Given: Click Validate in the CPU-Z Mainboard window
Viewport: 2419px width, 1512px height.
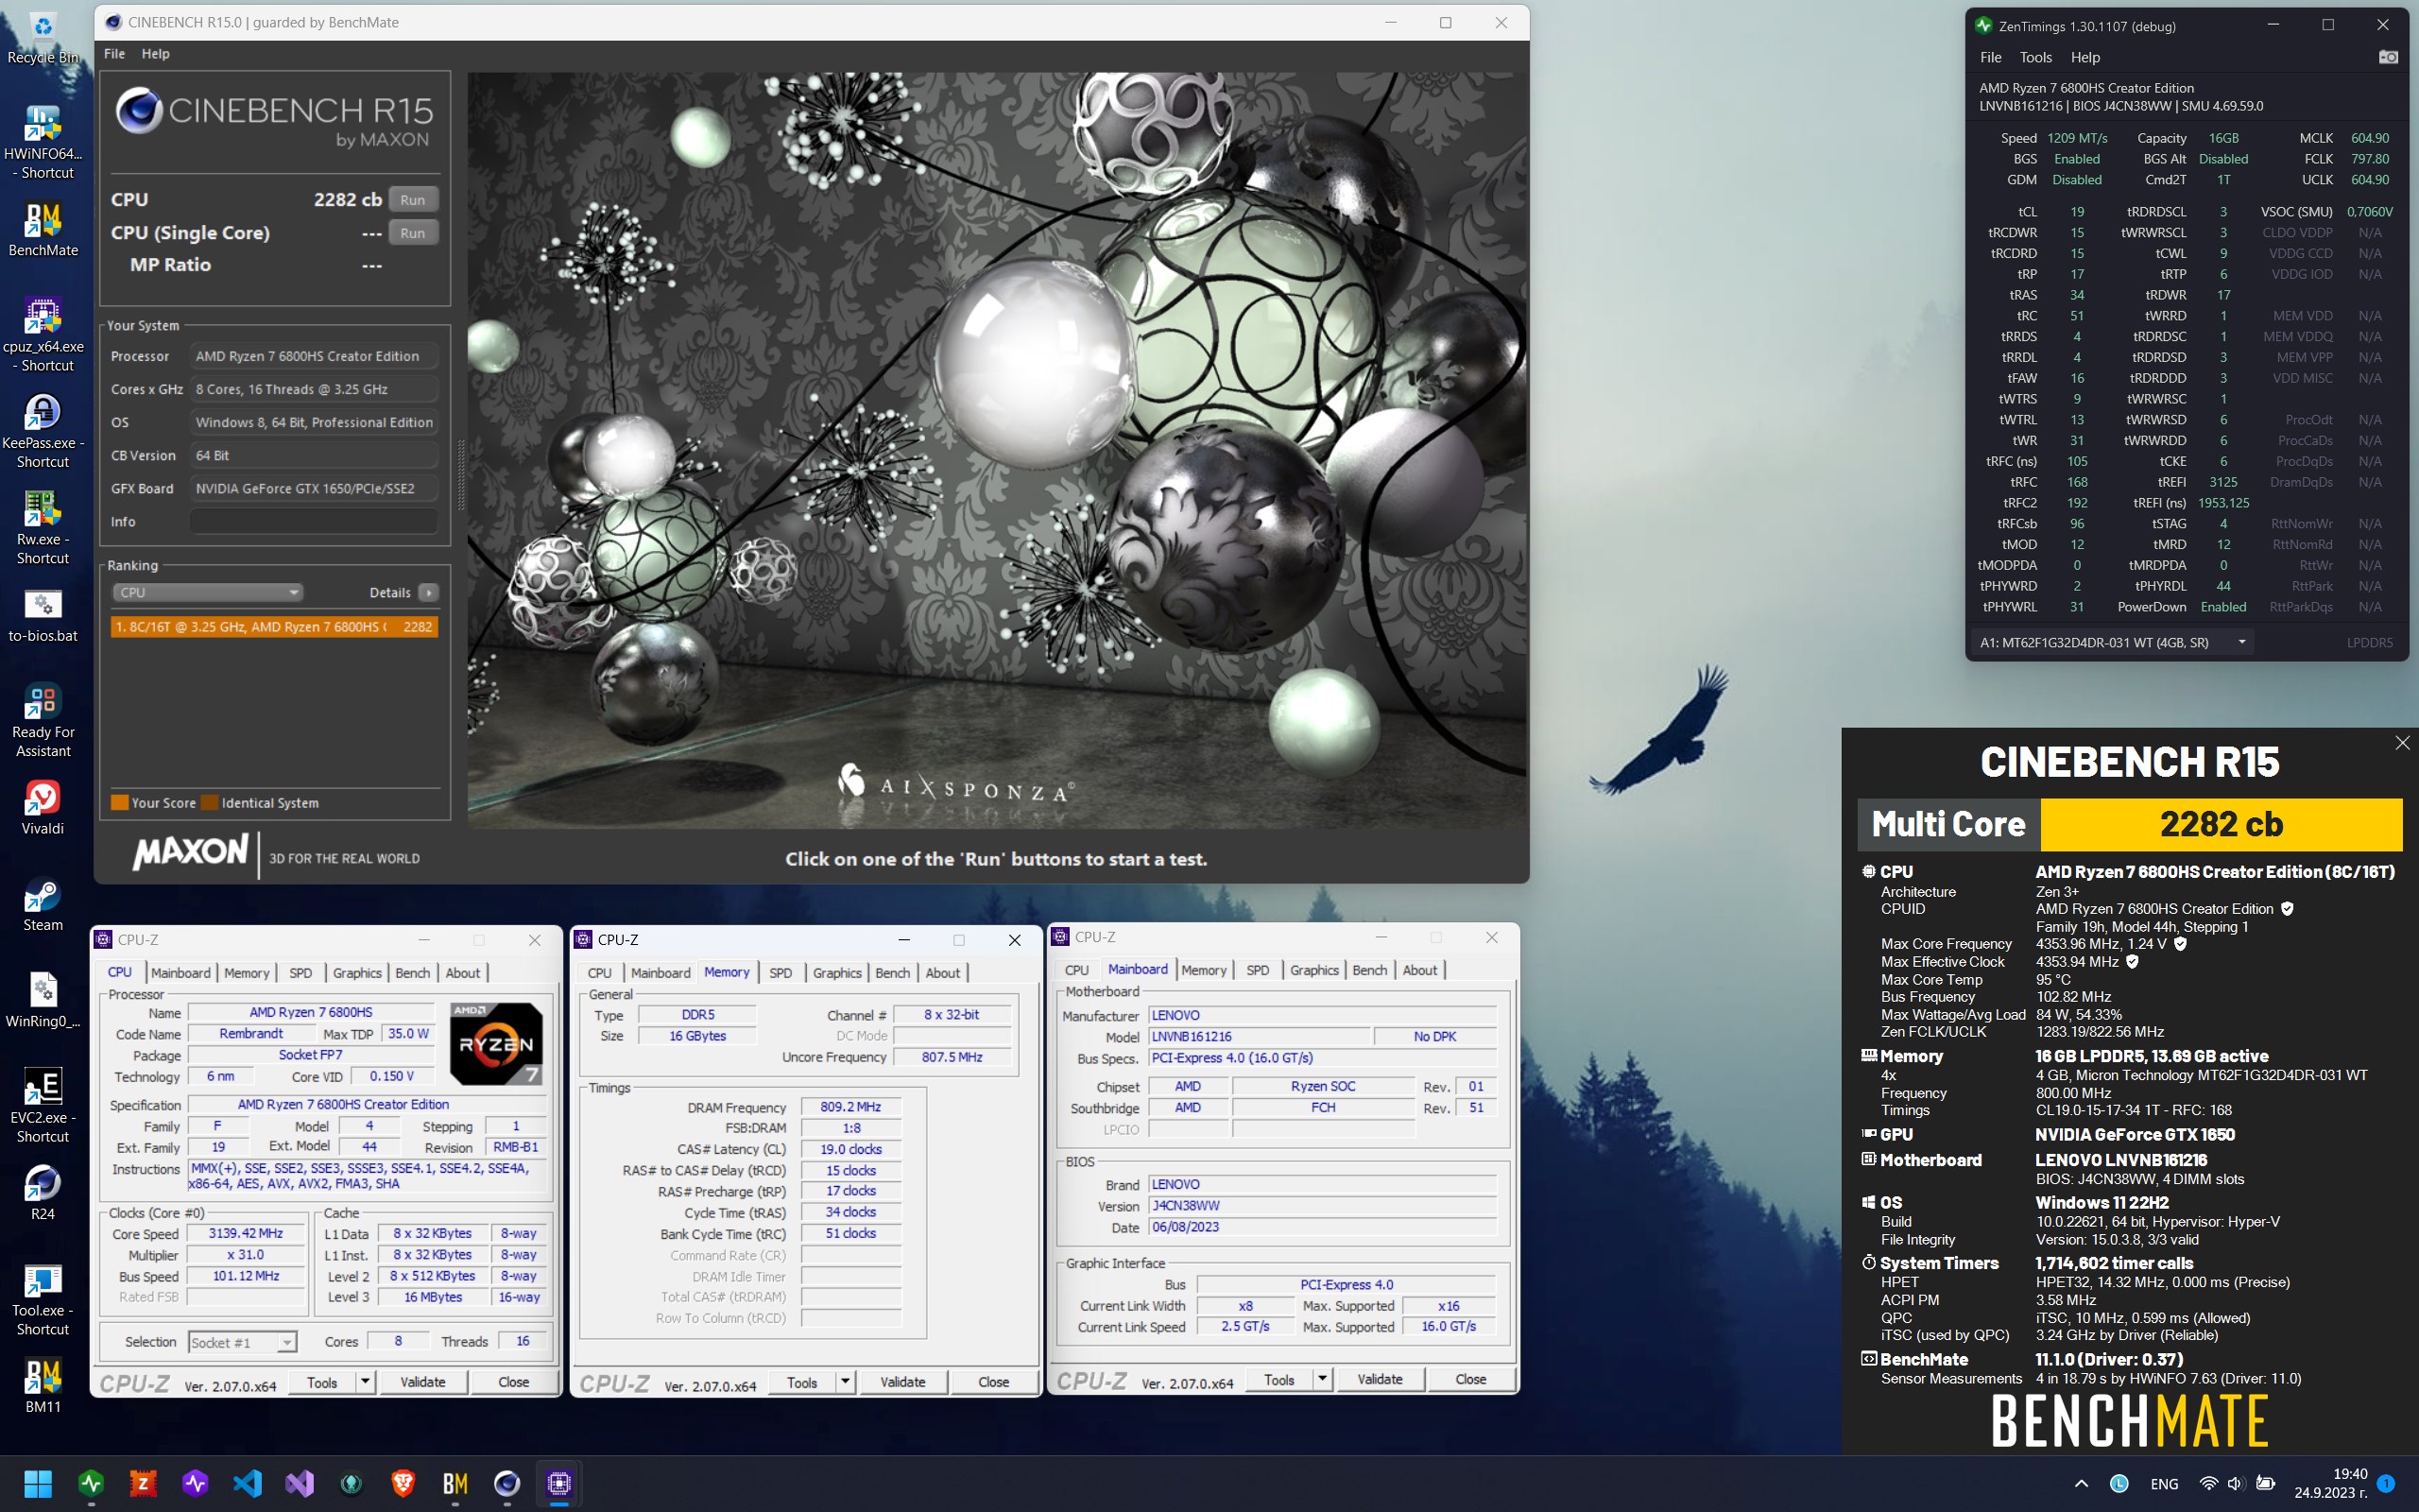Looking at the screenshot, I should coord(1381,1379).
